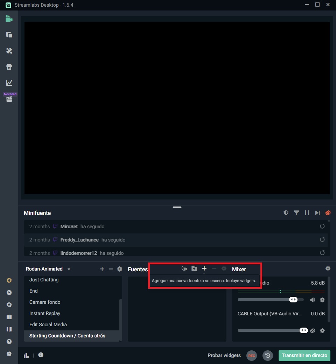The height and width of the screenshot is (364, 336).
Task: Open performance stats icon in status bar
Action: (x=26, y=355)
